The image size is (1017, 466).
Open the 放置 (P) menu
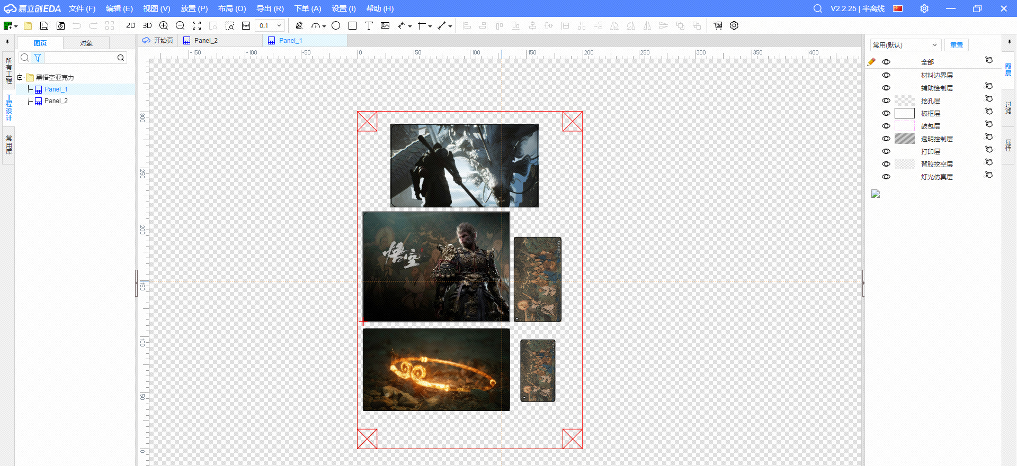coord(194,8)
